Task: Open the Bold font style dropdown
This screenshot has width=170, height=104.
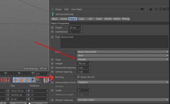Action: (123, 56)
